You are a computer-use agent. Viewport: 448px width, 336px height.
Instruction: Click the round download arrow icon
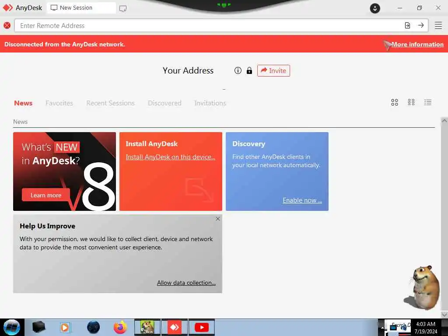click(x=375, y=8)
